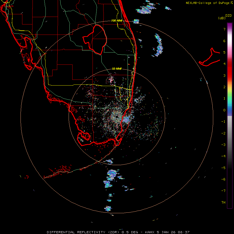Screen dimensions: 234x234
Task: Click the 5 dB tick label
Action: tap(224, 52)
